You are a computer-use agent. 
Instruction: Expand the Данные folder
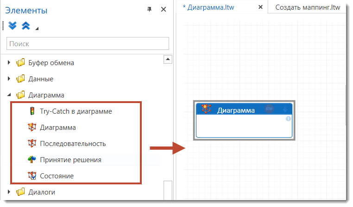click(9, 79)
